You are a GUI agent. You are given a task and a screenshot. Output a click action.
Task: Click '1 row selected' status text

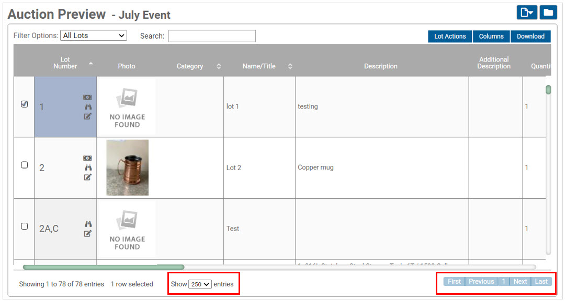132,284
